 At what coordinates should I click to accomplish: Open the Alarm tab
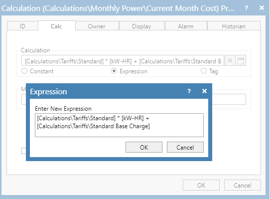pyautogui.click(x=186, y=26)
